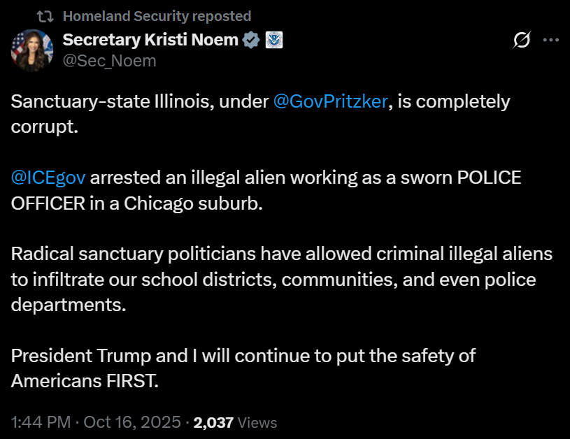Open the "Homeland Security reposted" link
This screenshot has height=439, width=570.
157,16
